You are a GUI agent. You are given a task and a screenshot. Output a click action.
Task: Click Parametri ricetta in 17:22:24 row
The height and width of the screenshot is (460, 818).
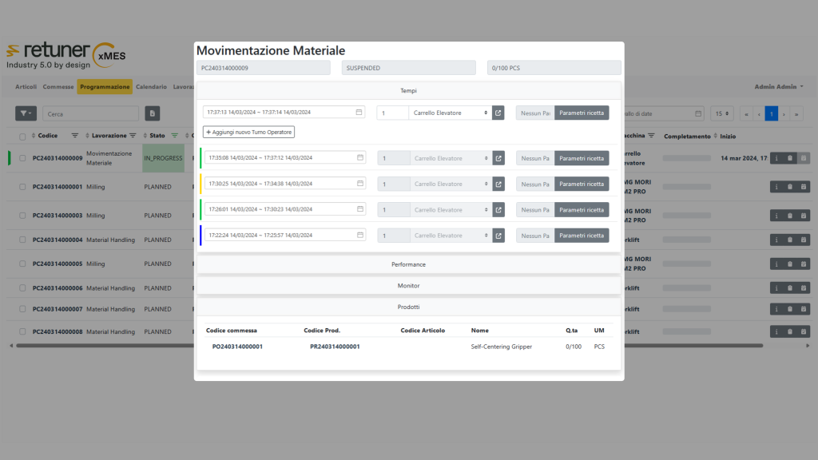click(x=582, y=236)
